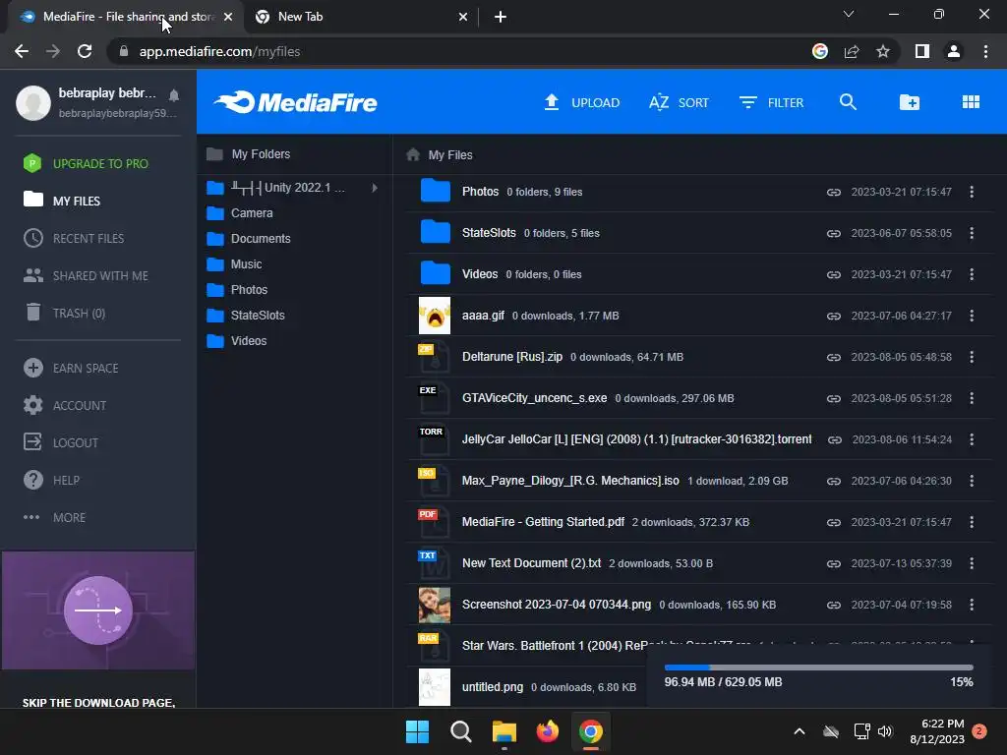Open options menu for Screenshot 2023-07-04 070344.png
Image resolution: width=1007 pixels, height=755 pixels.
click(972, 605)
